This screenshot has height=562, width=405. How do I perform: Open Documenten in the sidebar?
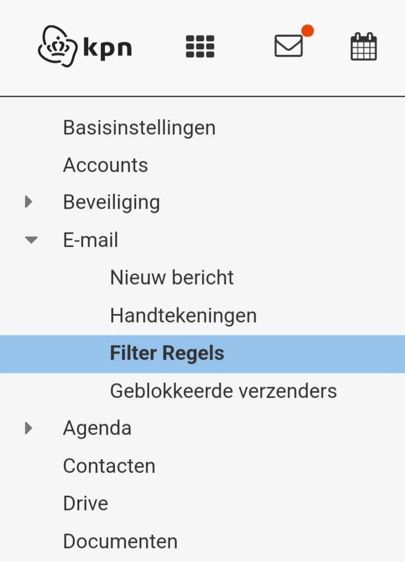click(120, 541)
